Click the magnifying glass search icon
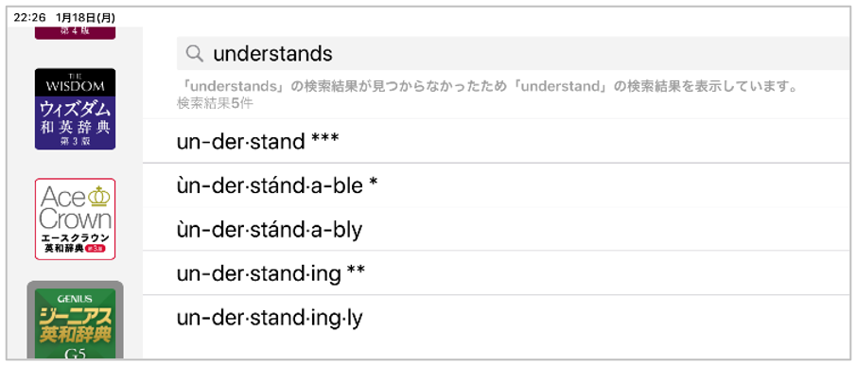Image resolution: width=857 pixels, height=367 pixels. point(195,54)
